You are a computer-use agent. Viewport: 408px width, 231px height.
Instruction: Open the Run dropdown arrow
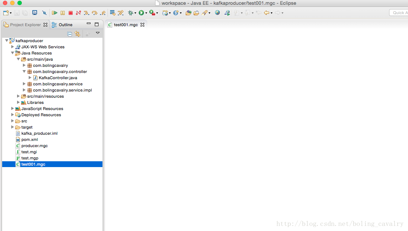(x=146, y=13)
